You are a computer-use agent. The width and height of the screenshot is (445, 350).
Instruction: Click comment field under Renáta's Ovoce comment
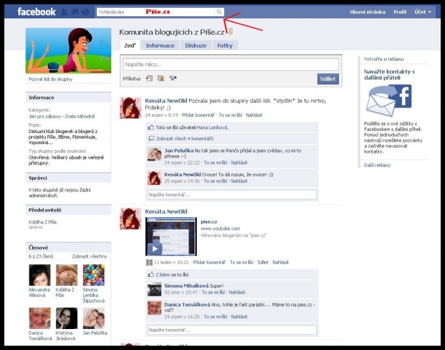coord(232,195)
